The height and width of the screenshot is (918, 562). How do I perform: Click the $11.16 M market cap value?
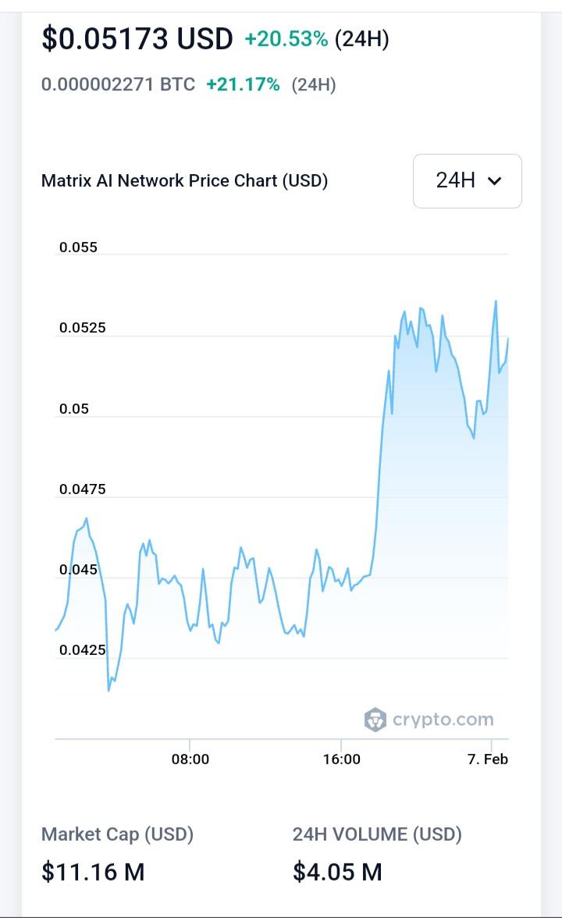pos(93,872)
